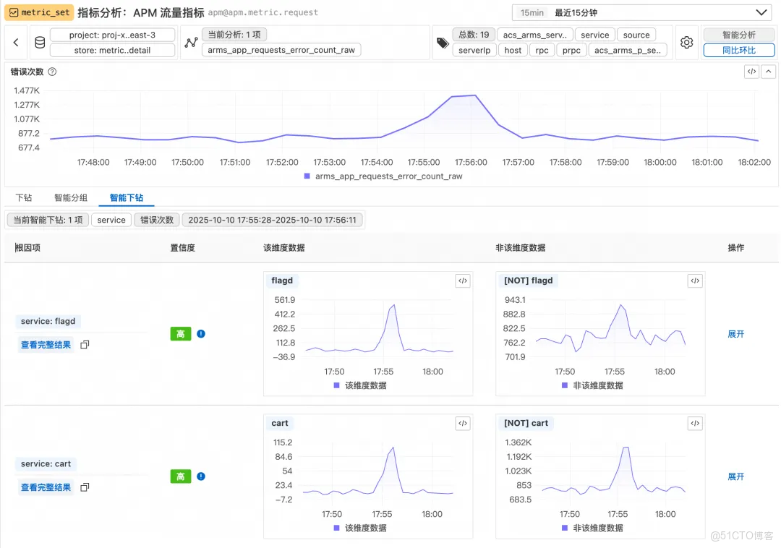Expand the service: flagd root cause row via 展开
The width and height of the screenshot is (781, 548).
[x=736, y=334]
